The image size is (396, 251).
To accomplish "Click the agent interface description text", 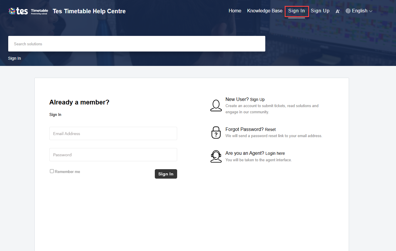I will (x=259, y=160).
